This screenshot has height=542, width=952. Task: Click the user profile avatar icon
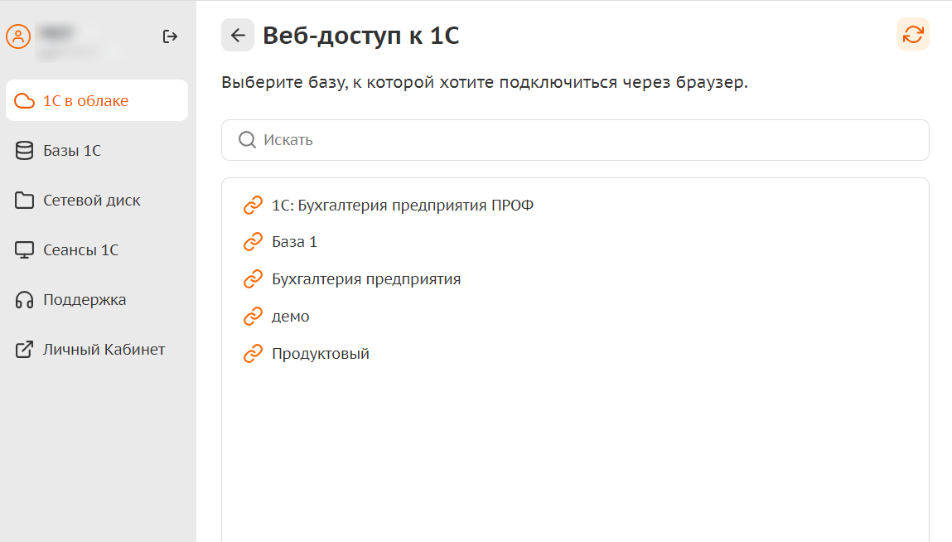18,36
